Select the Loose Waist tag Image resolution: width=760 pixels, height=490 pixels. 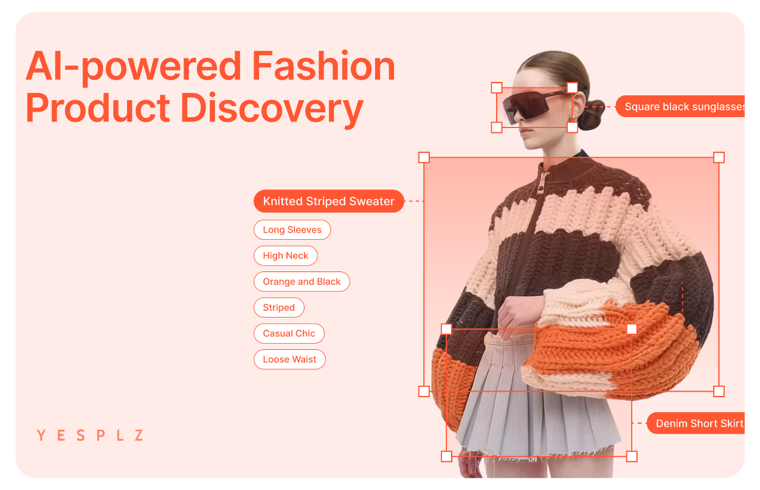pyautogui.click(x=289, y=359)
